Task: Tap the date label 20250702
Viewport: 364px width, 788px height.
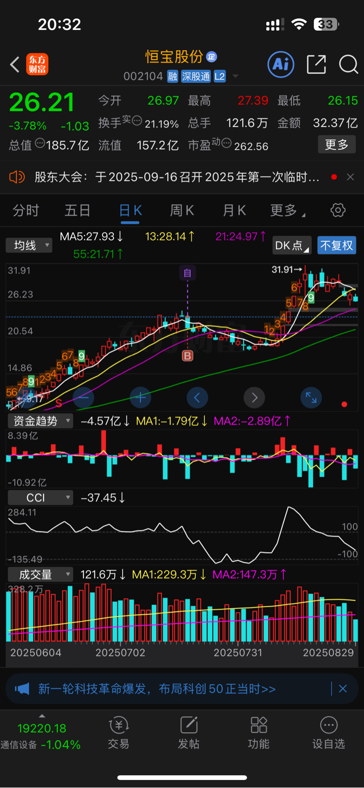Action: [x=120, y=652]
